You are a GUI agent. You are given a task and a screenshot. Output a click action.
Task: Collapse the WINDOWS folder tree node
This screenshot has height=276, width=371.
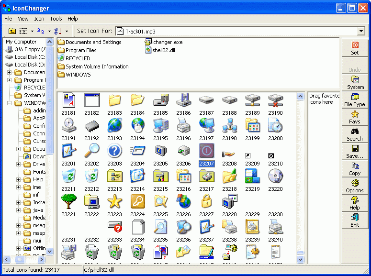pos(9,103)
